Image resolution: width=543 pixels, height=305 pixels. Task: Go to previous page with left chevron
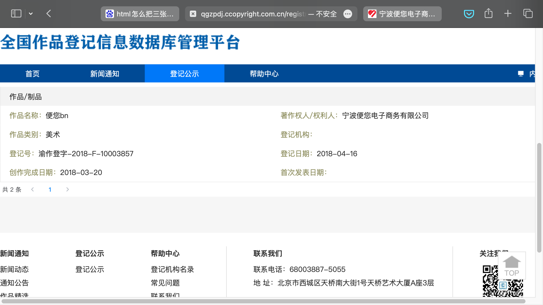(33, 190)
